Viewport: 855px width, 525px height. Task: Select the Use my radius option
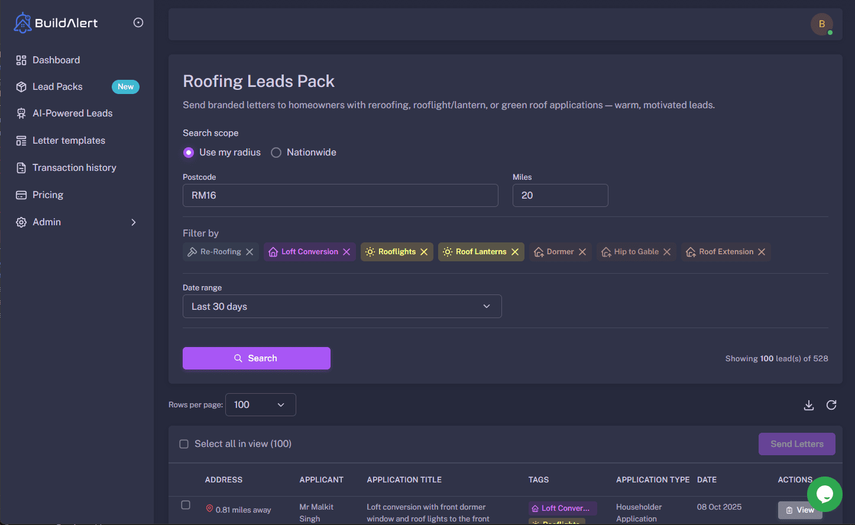(189, 153)
